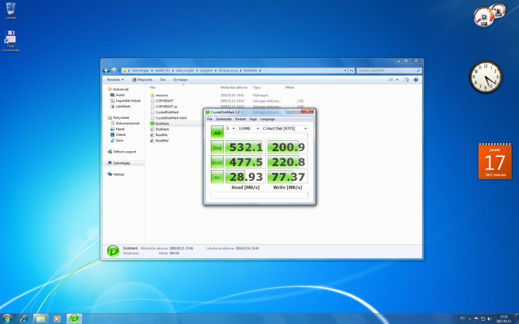This screenshot has width=519, height=324.
Task: Click the Explorer forward arrow
Action: 114,70
